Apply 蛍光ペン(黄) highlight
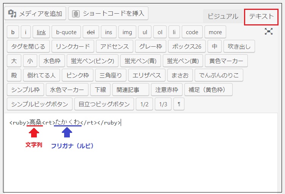Screen dimensions: 285x194 tap(183, 61)
